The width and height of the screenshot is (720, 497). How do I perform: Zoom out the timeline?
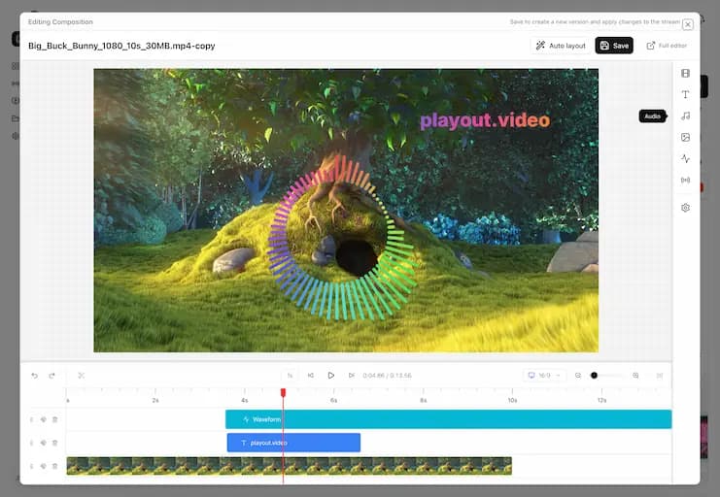[x=578, y=376]
